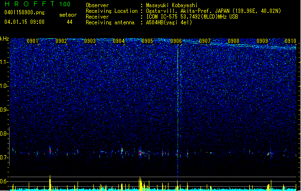Viewport: 301px width, 191px height.
Task: Click the date stamp 04.01.15 09:00
Action: point(24,21)
